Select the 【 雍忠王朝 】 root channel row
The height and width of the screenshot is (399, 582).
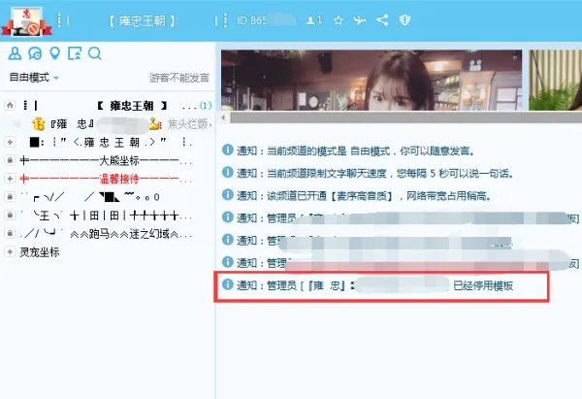coord(108,106)
